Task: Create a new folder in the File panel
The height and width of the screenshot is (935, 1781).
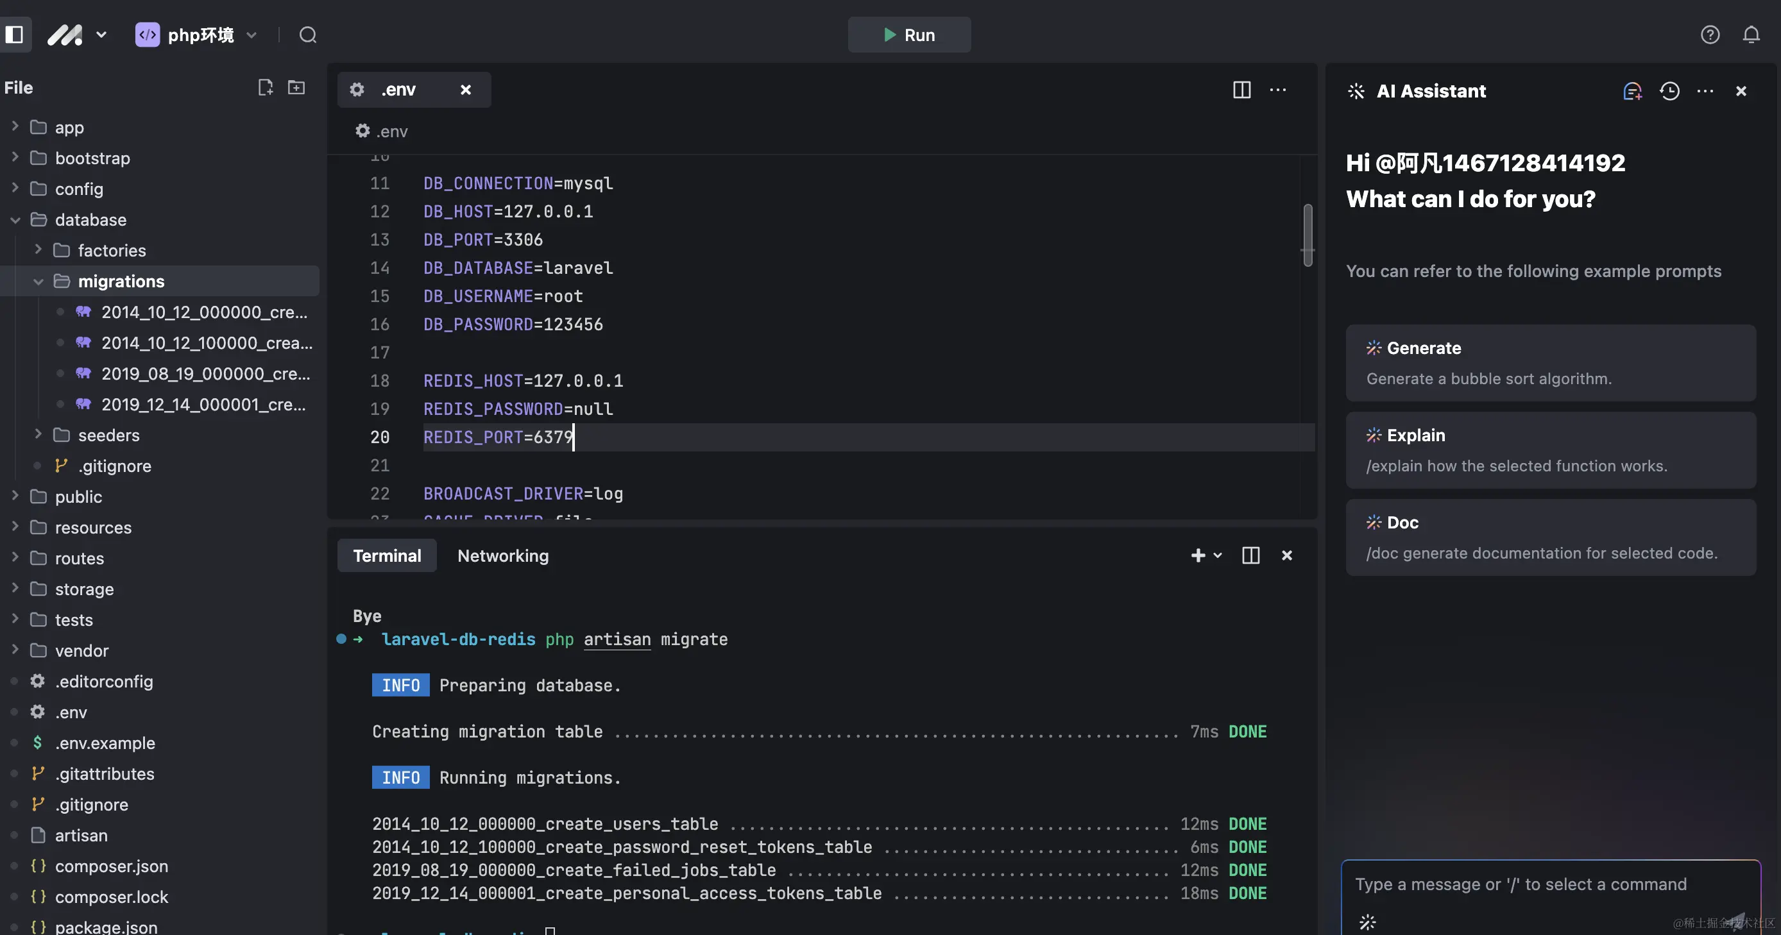Action: point(296,88)
